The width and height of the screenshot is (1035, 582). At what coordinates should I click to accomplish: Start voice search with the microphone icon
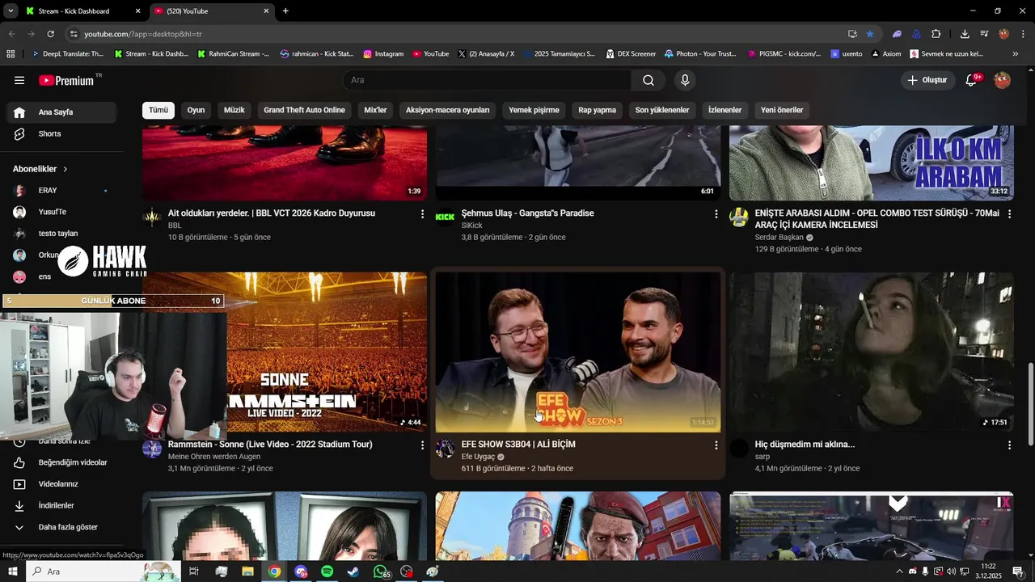[x=685, y=80]
